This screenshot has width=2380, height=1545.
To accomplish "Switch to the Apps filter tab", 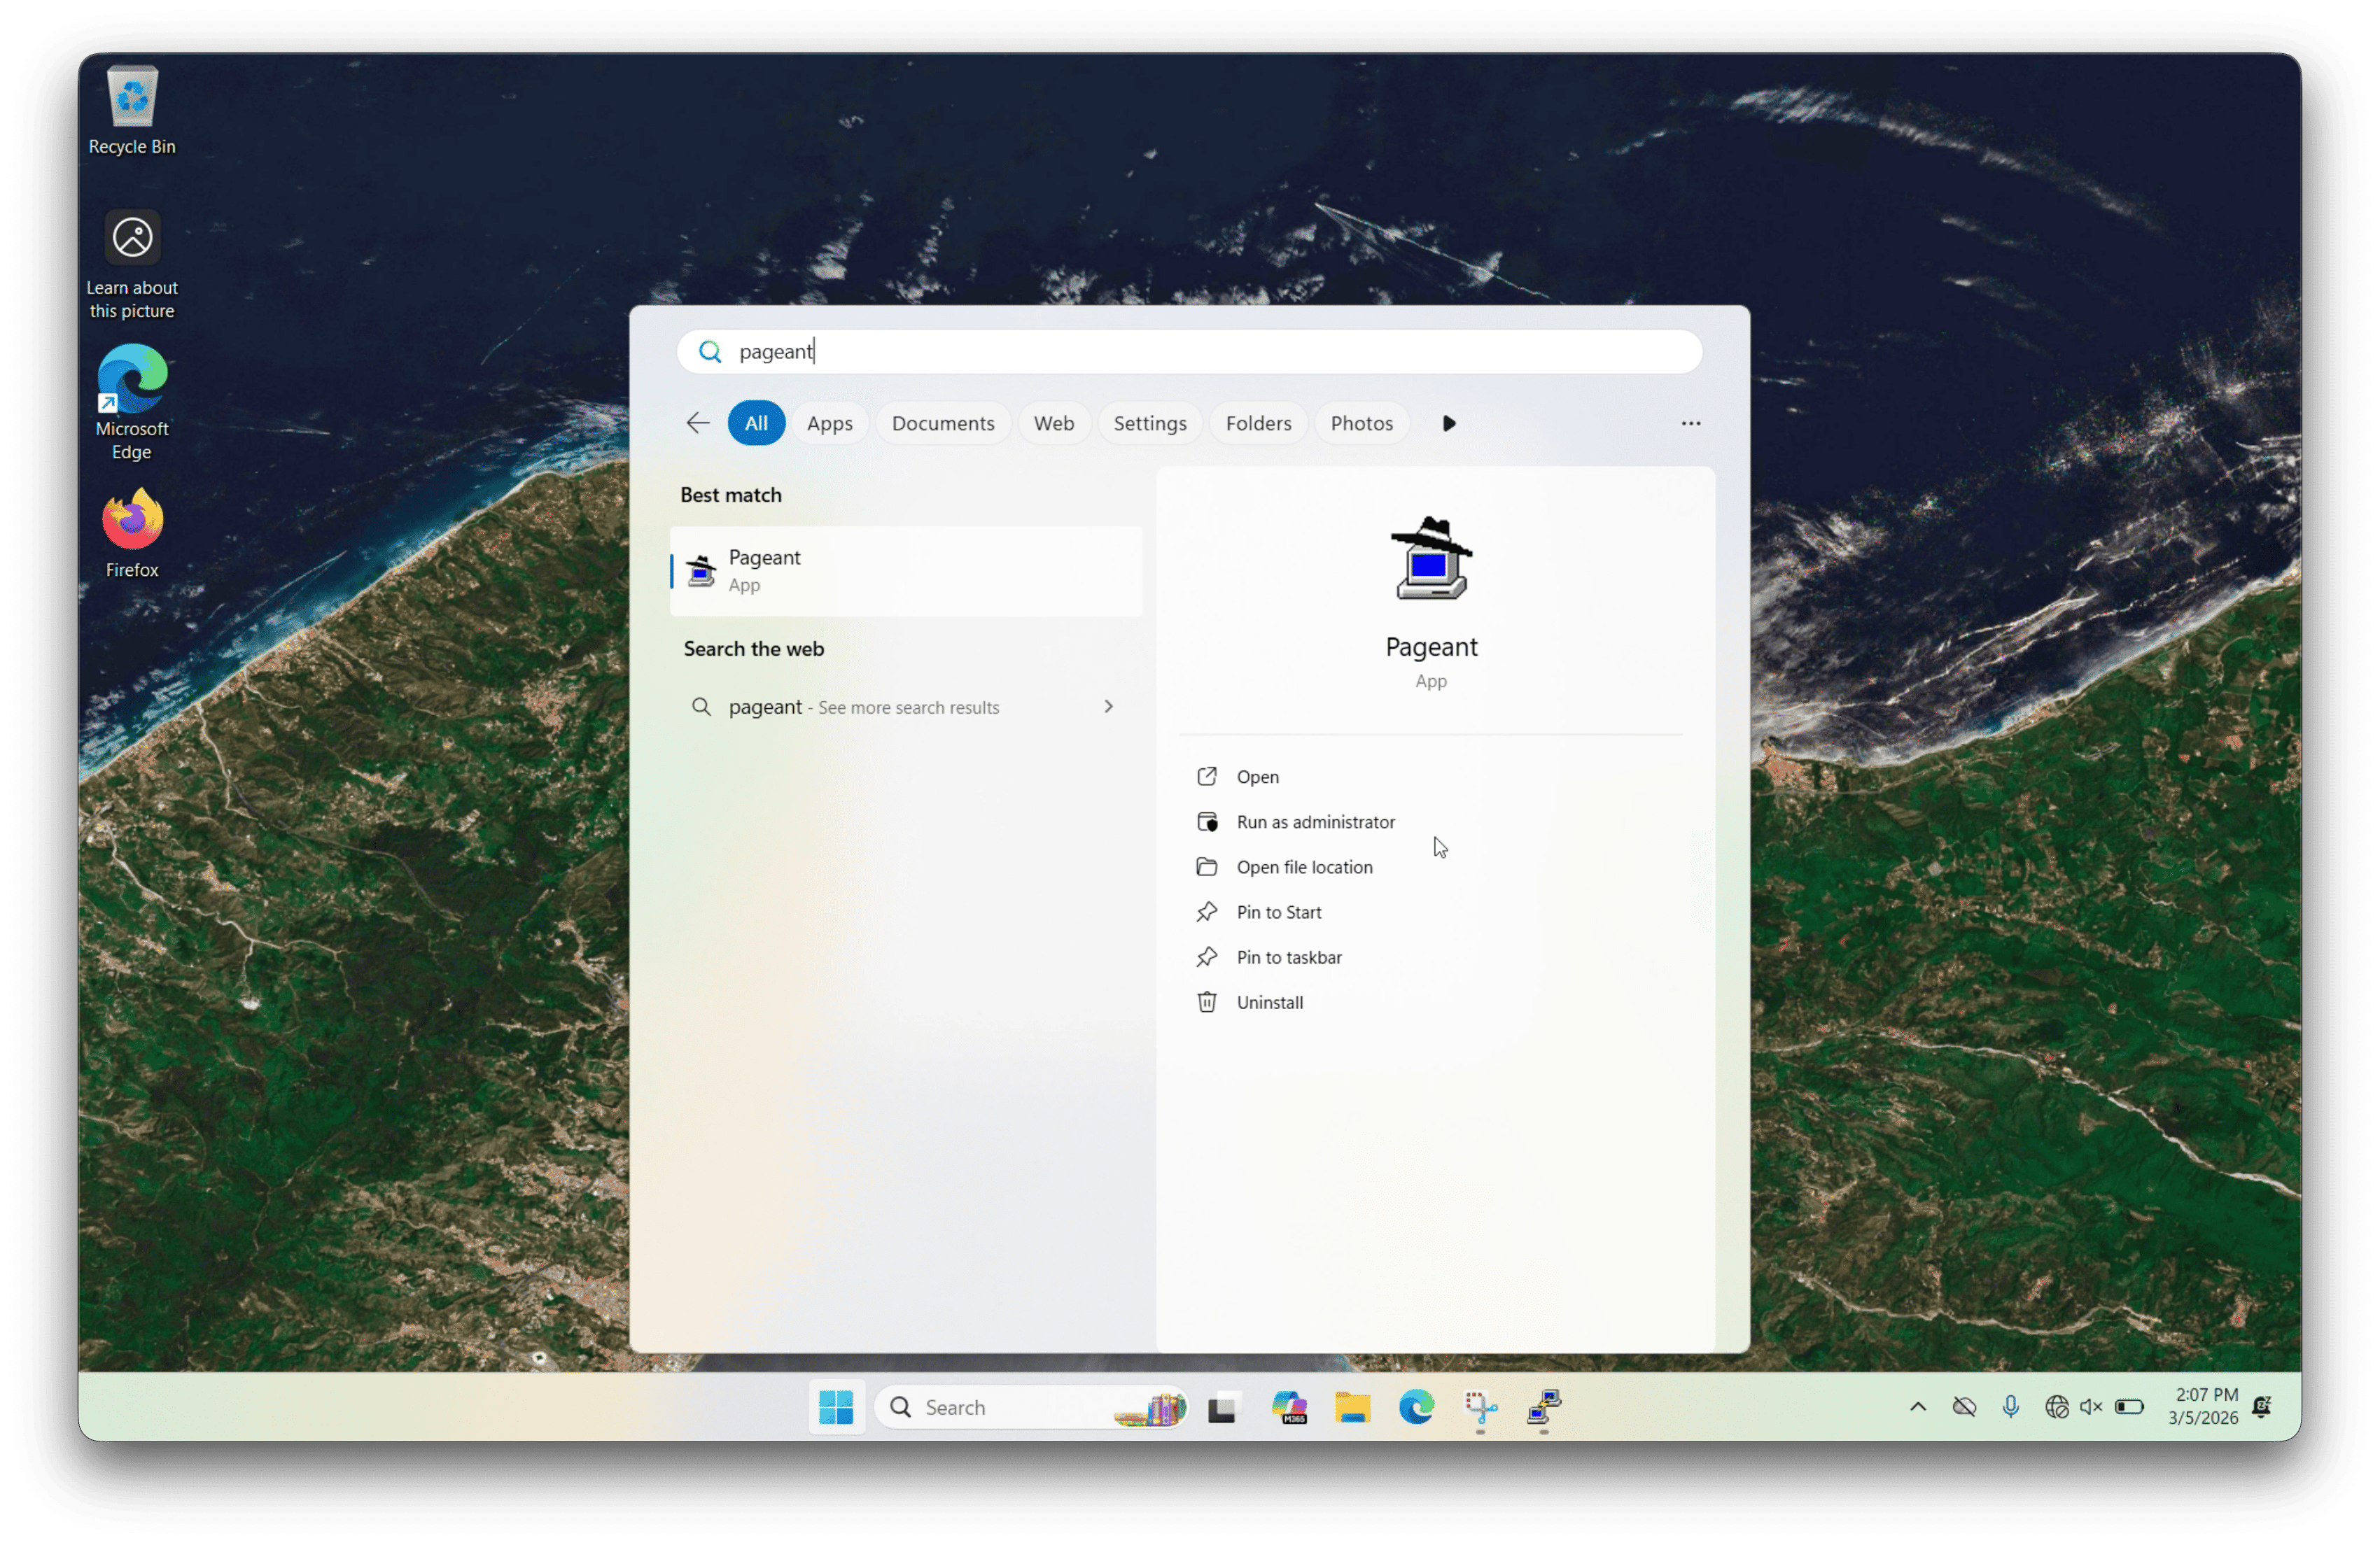I will 829,423.
